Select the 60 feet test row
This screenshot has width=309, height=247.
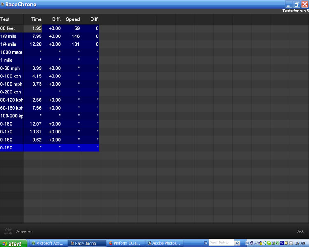click(11, 28)
